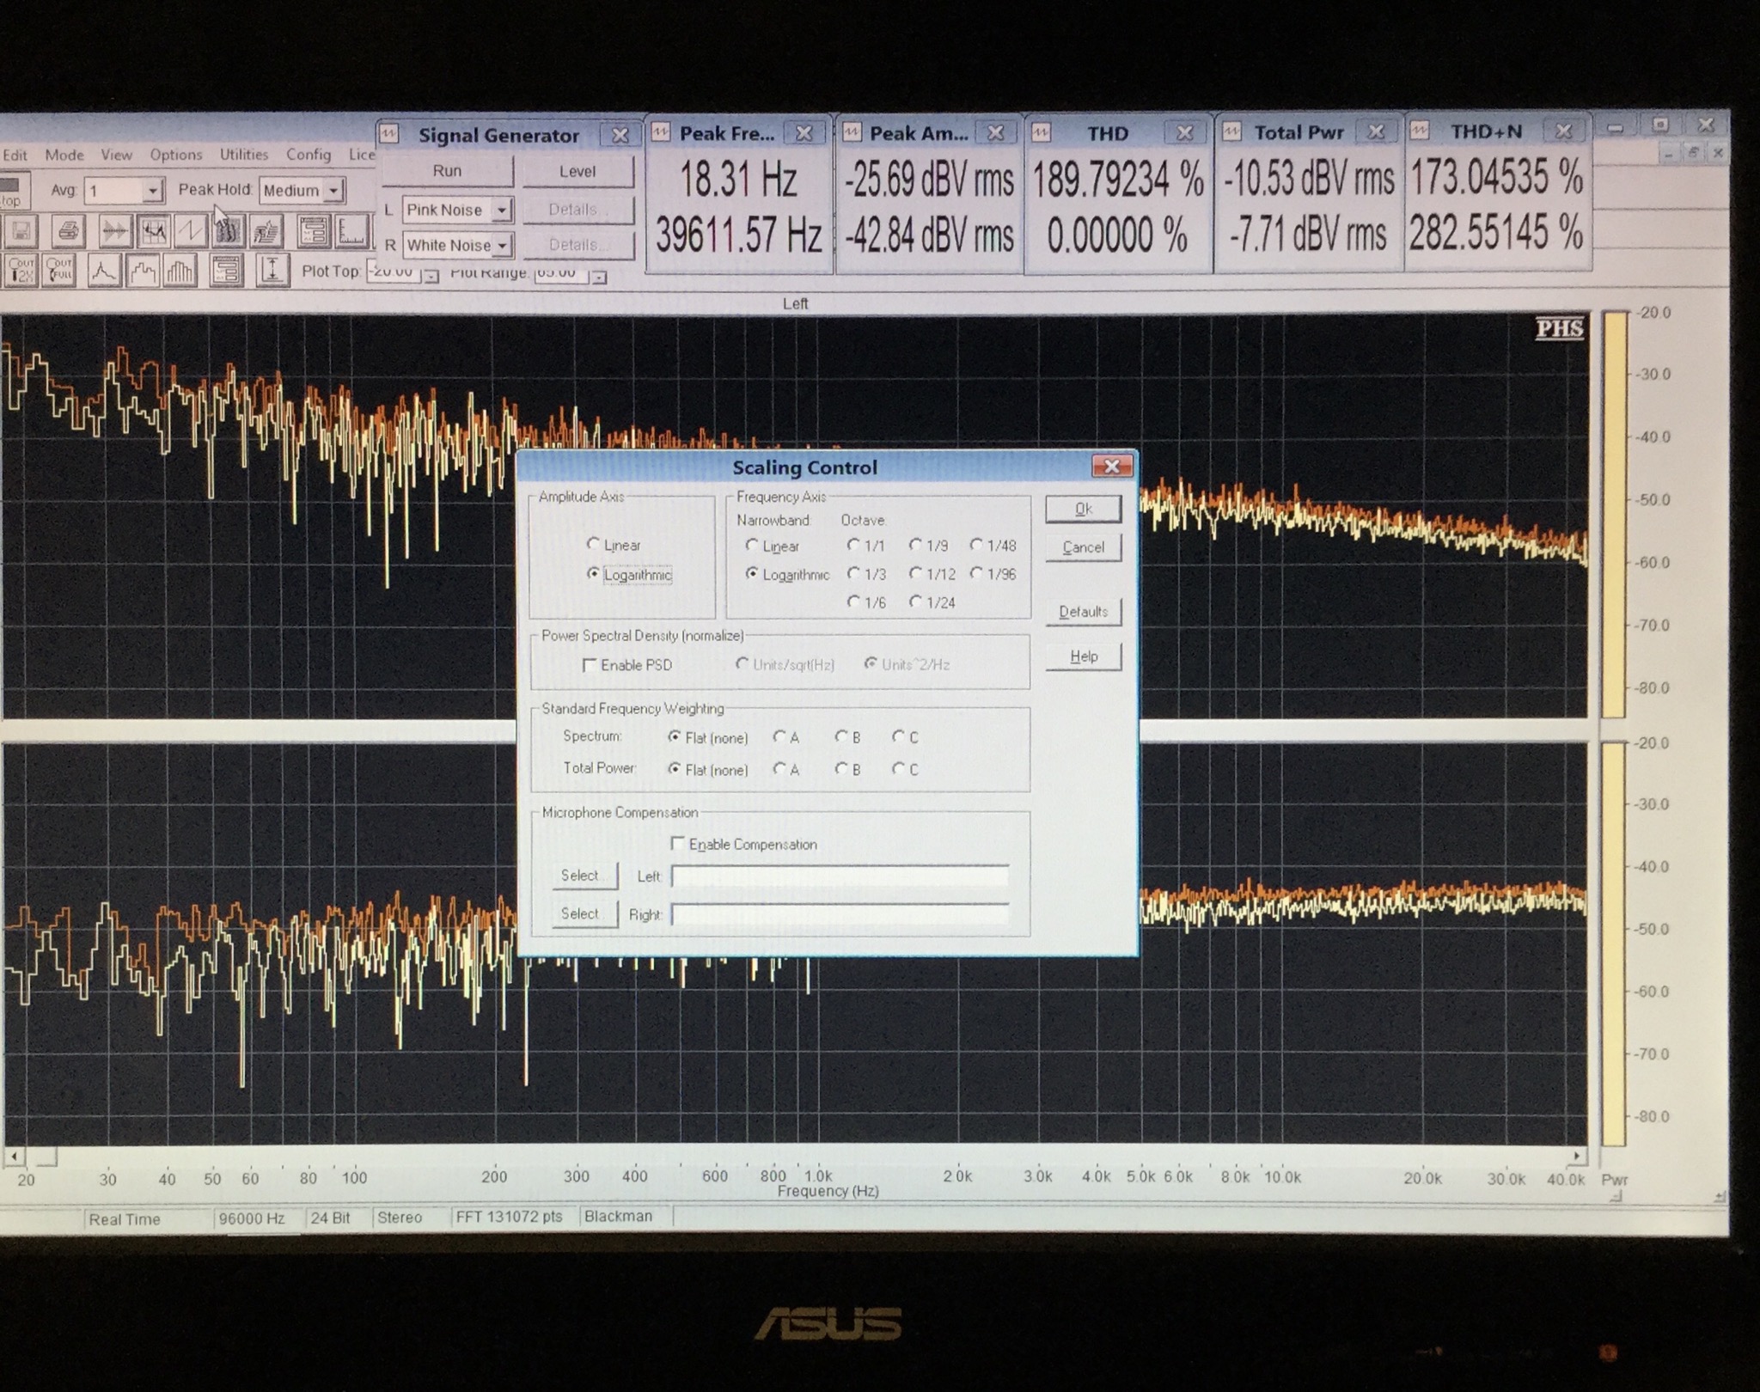Image resolution: width=1760 pixels, height=1392 pixels.
Task: Open the Peak Hold Medium dropdown
Action: [x=333, y=190]
